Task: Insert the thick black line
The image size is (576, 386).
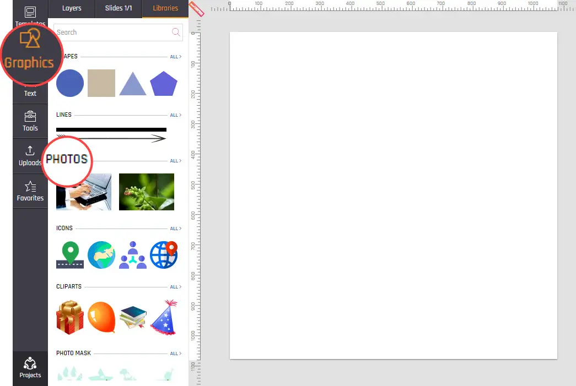Action: [x=111, y=129]
